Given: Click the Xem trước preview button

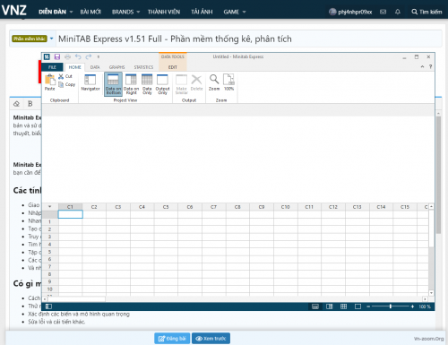Looking at the screenshot, I should pos(211,339).
